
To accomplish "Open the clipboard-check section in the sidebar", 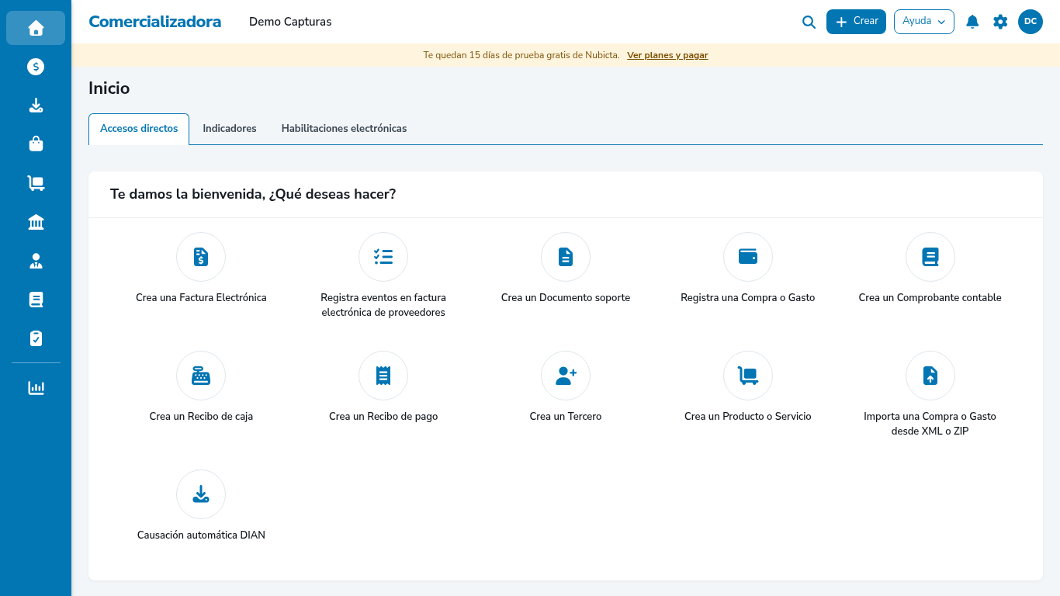I will (36, 338).
